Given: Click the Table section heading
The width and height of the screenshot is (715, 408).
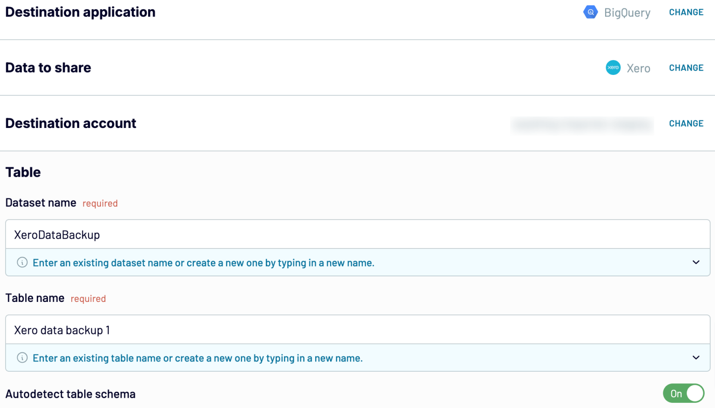Looking at the screenshot, I should pyautogui.click(x=23, y=172).
